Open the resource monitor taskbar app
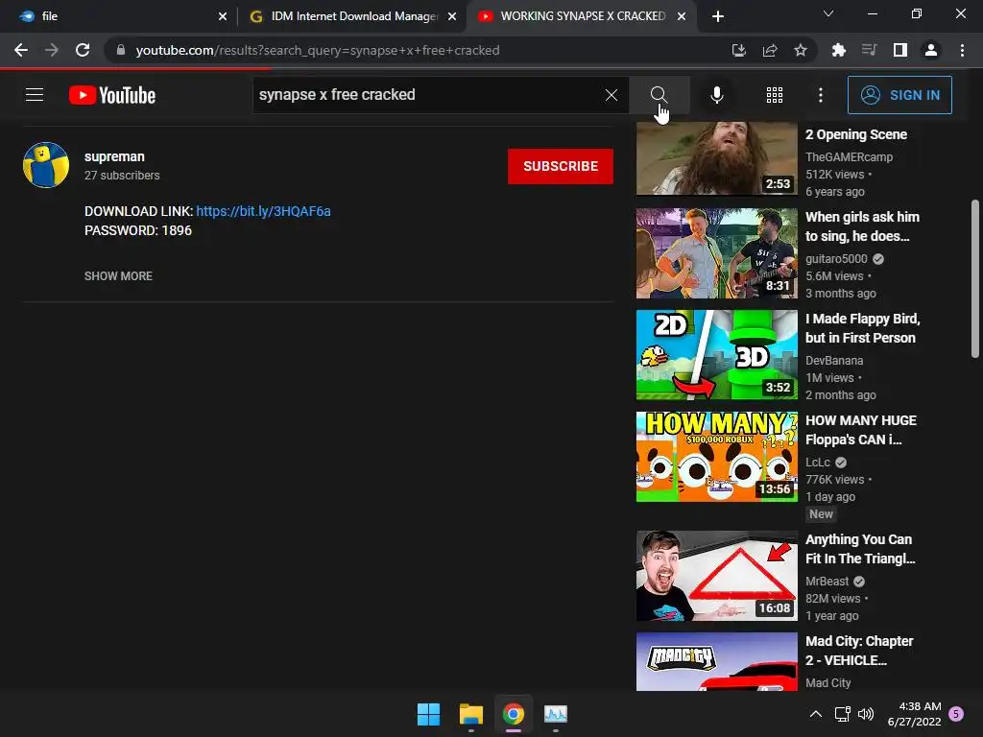The height and width of the screenshot is (737, 983). coord(556,714)
